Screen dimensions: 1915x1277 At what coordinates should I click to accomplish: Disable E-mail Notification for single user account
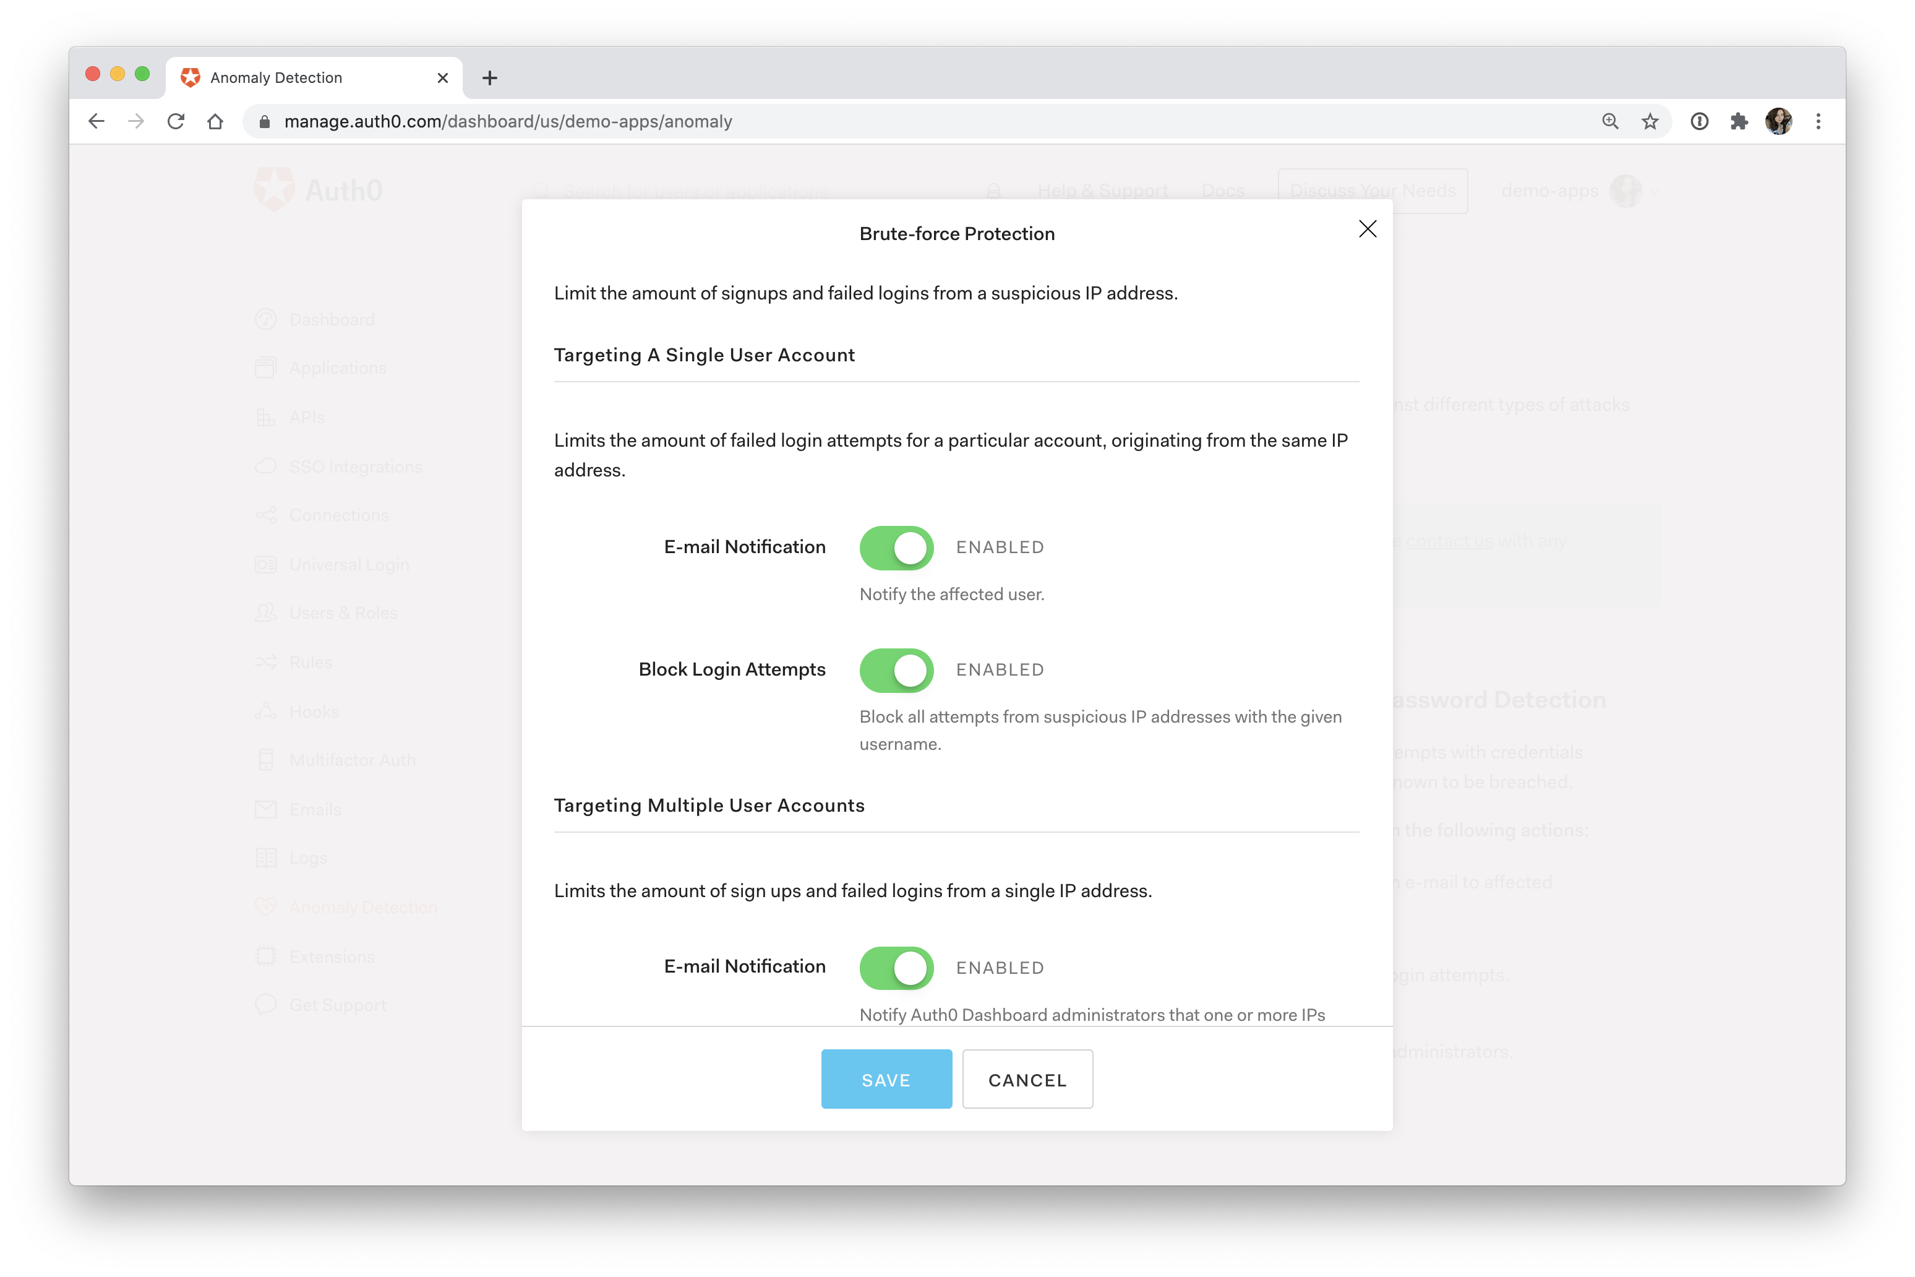(896, 548)
